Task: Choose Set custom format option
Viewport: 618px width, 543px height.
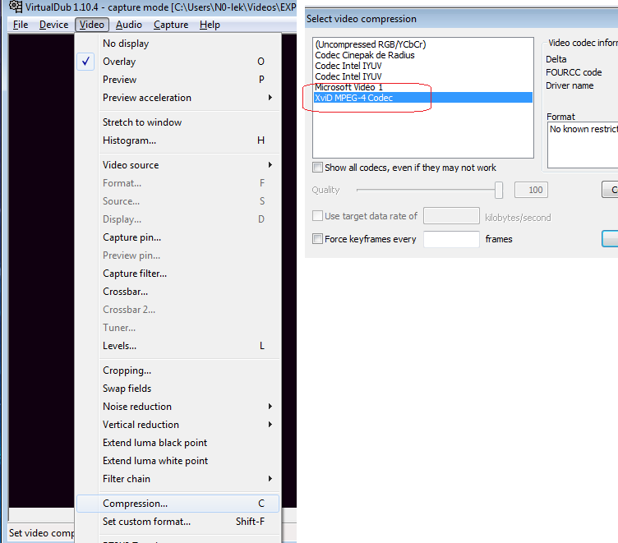Action: point(178,522)
